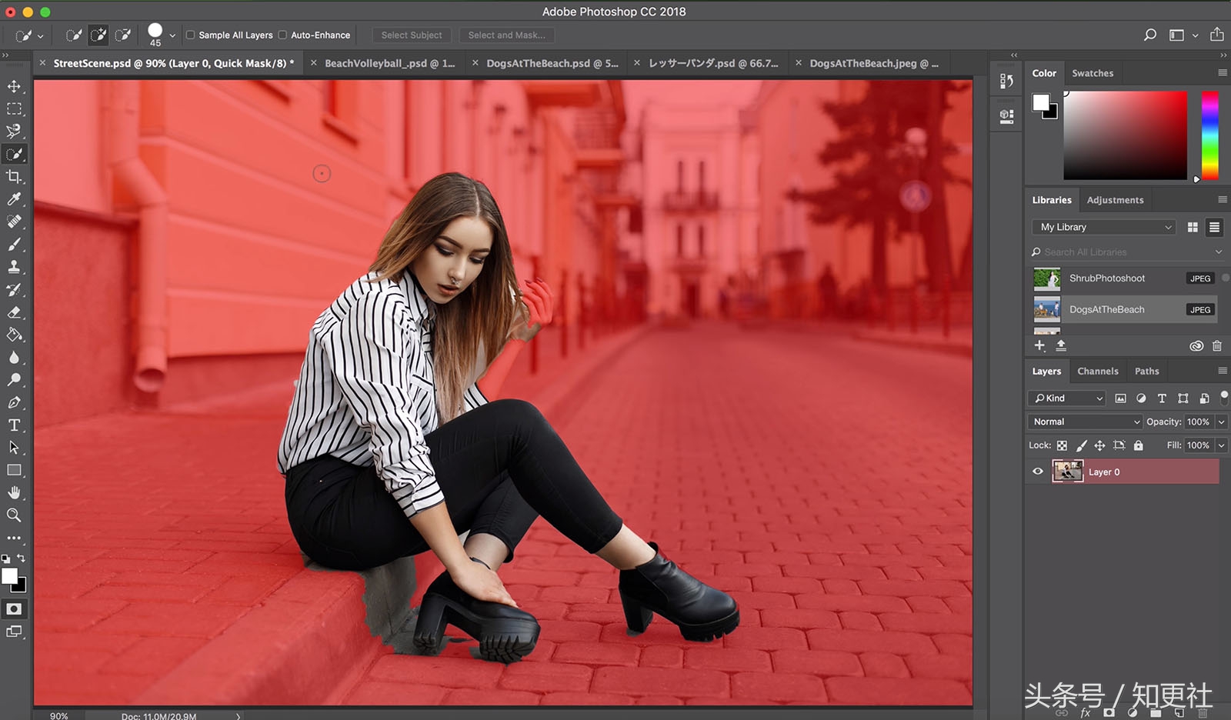Toggle Quick Mask mode icon
Screen dimensions: 1231x720
(x=14, y=609)
